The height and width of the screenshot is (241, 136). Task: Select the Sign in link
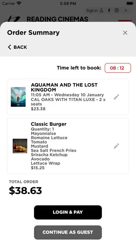(92, 10)
